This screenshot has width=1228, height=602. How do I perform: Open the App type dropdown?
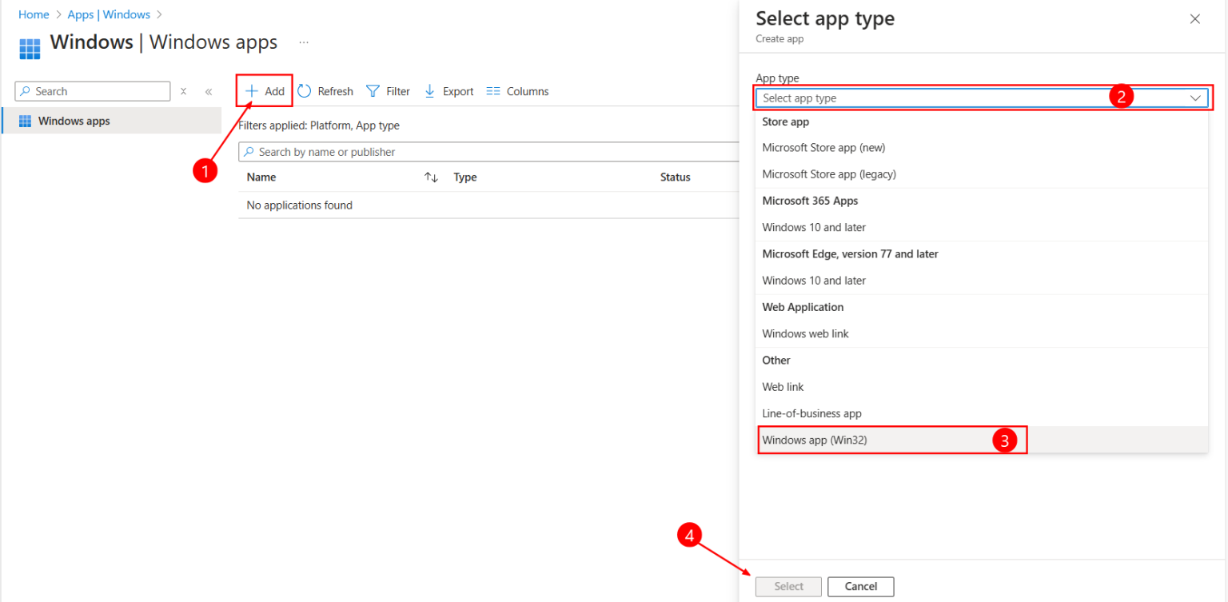coord(982,96)
